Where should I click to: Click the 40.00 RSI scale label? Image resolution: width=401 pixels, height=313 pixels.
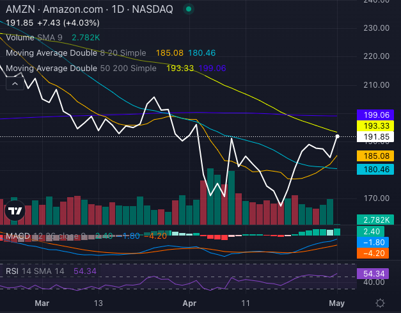[374, 282]
